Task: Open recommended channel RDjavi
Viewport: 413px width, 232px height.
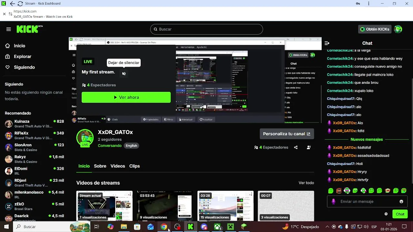Action: (35, 183)
